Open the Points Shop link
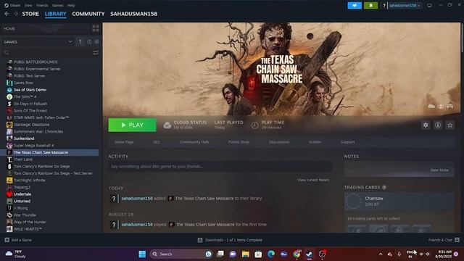 (239, 142)
